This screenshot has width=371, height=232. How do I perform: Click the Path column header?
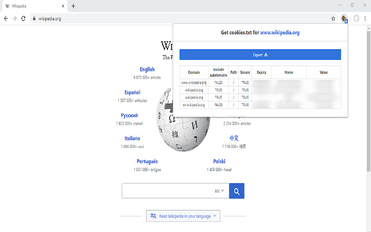click(x=234, y=72)
